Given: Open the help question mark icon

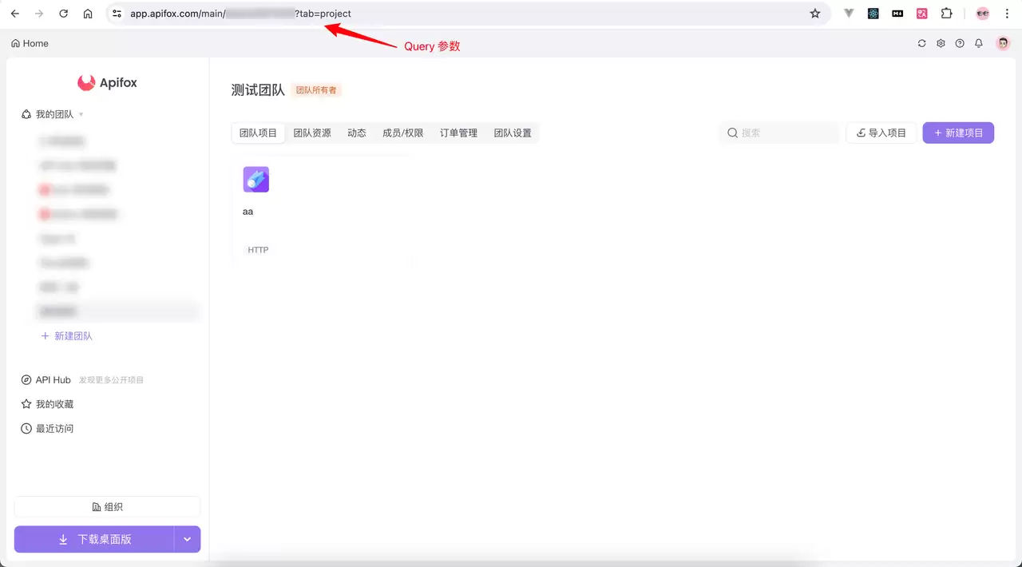Looking at the screenshot, I should click(960, 44).
